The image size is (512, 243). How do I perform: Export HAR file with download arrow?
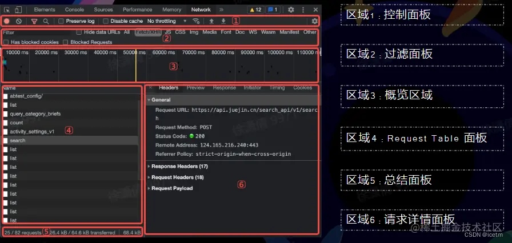223,21
